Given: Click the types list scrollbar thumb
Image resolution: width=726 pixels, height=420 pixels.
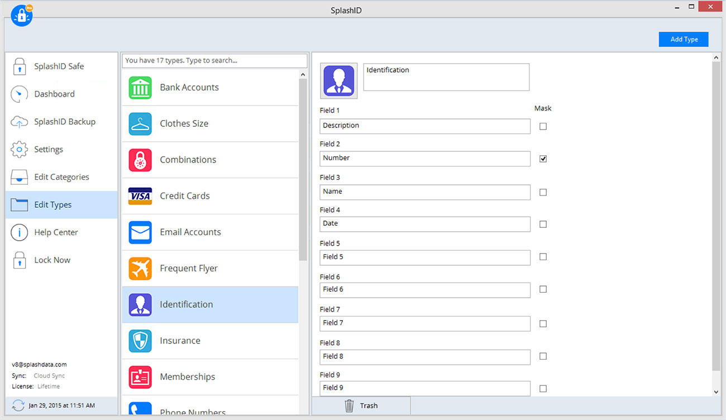Looking at the screenshot, I should click(303, 169).
